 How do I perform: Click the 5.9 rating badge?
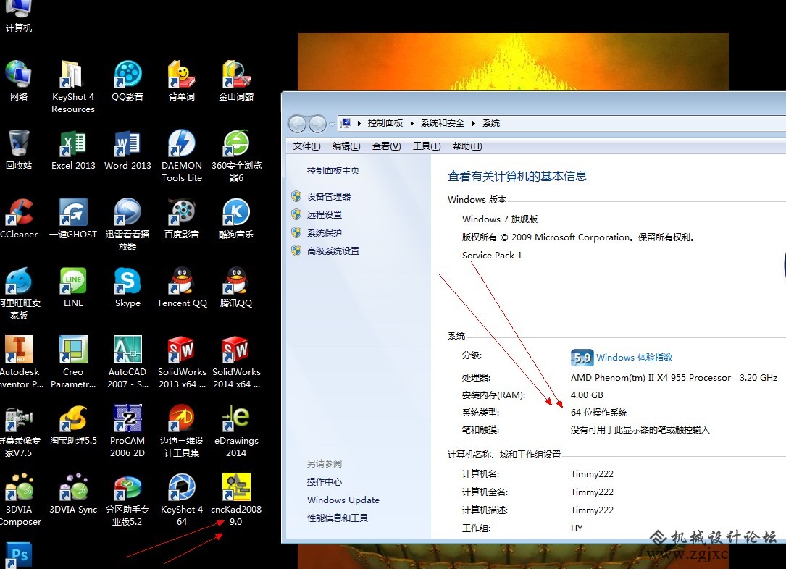582,358
